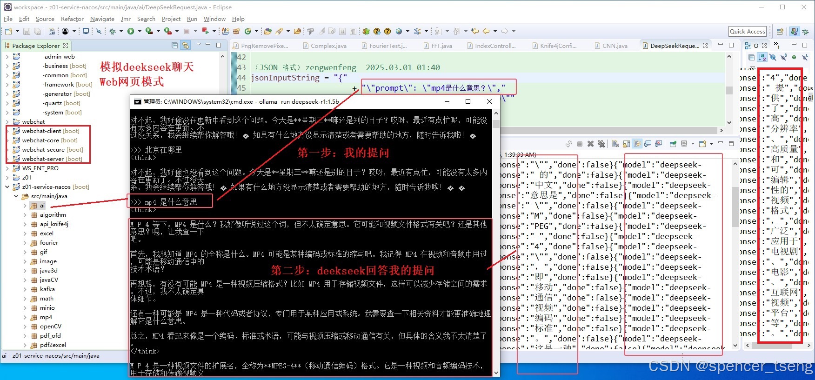Switch to the Java EE perspective icon
The width and height of the screenshot is (815, 380).
click(795, 32)
